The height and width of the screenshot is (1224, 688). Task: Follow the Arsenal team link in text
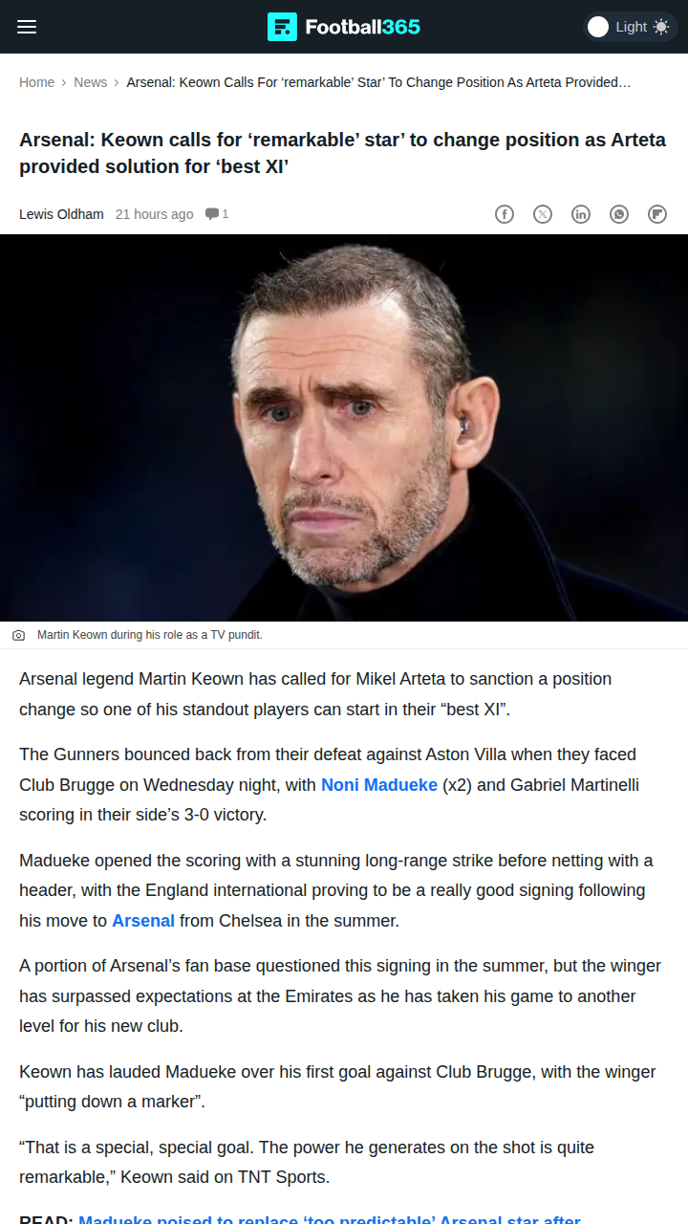tap(143, 921)
